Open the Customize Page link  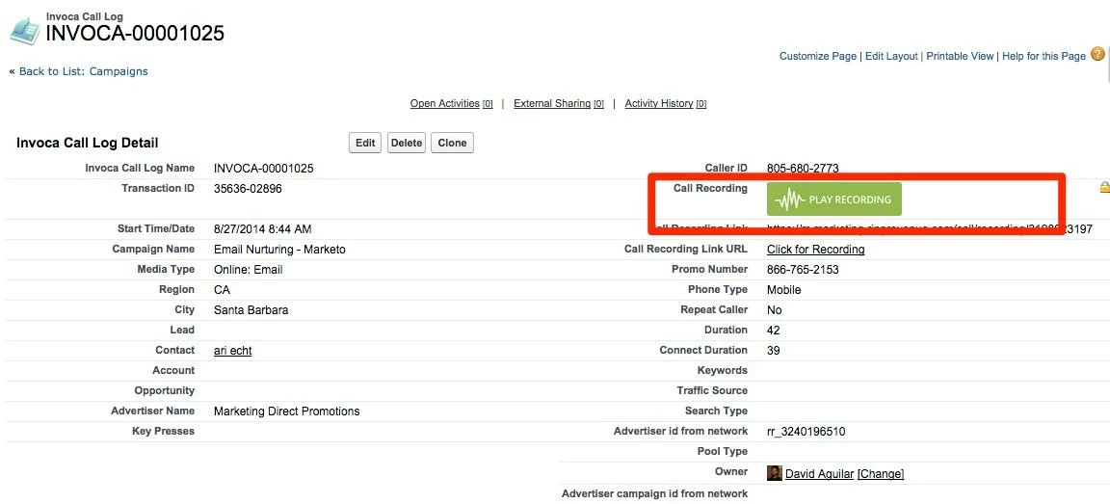tap(818, 56)
